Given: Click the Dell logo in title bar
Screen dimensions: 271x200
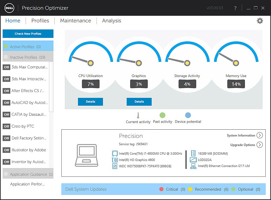Looking at the screenshot, I should [9, 8].
